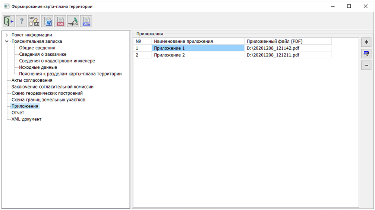This screenshot has height=210, width=375.
Task: Select Общие сведения in the tree
Action: pos(37,48)
